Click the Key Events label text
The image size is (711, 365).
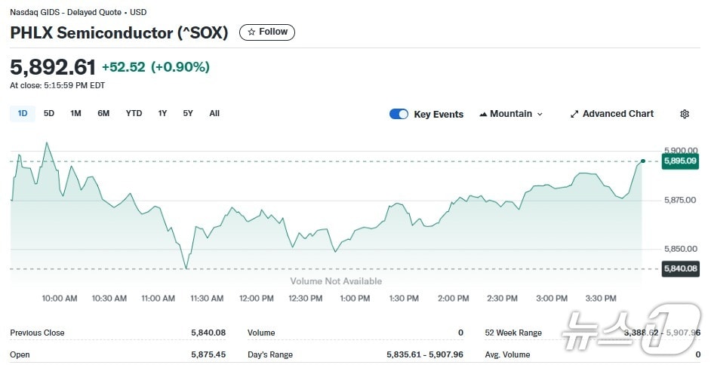point(439,115)
